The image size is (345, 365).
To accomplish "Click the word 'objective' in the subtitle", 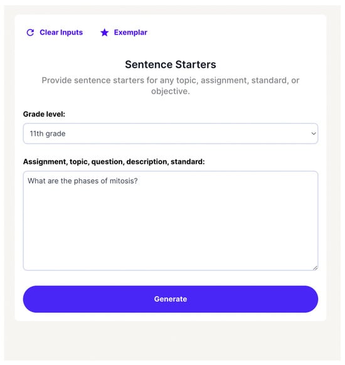I will (169, 92).
